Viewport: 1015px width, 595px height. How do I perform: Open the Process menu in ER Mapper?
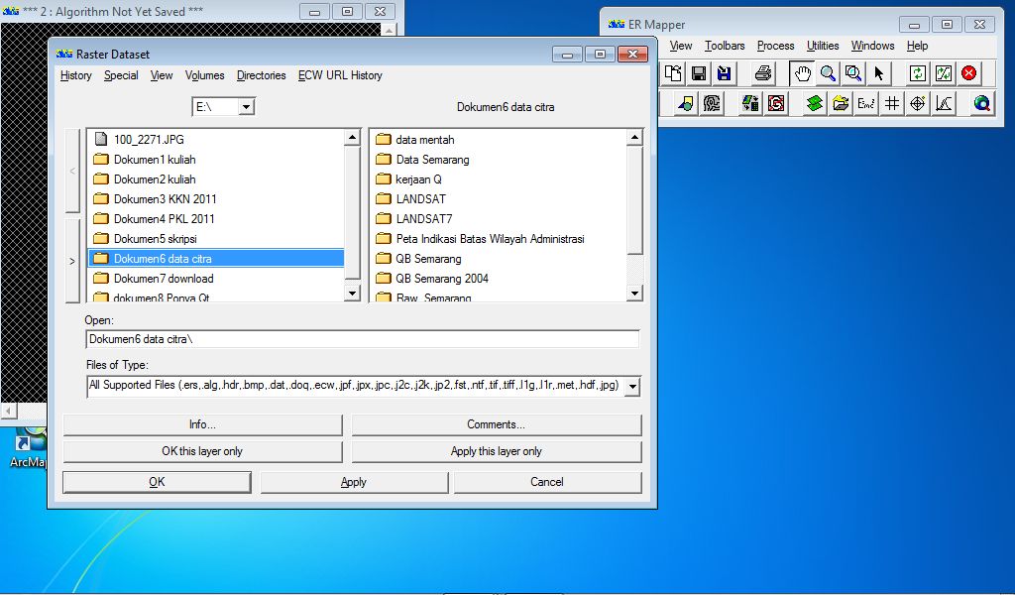pos(775,45)
